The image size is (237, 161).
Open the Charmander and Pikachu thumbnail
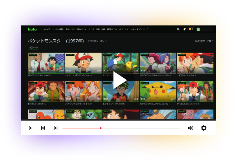pos(46,114)
